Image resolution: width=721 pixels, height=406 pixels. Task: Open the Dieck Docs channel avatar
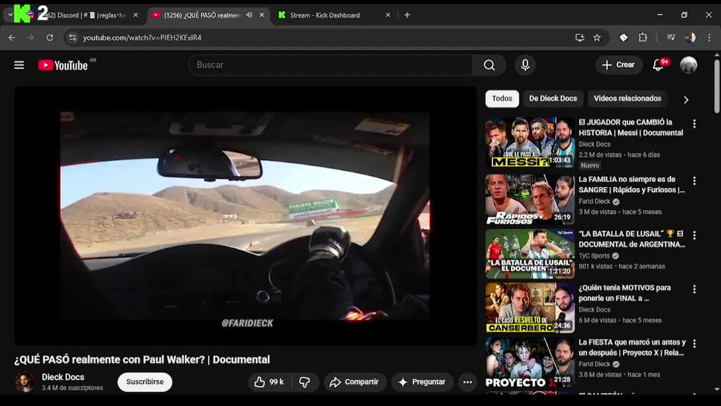tap(24, 382)
